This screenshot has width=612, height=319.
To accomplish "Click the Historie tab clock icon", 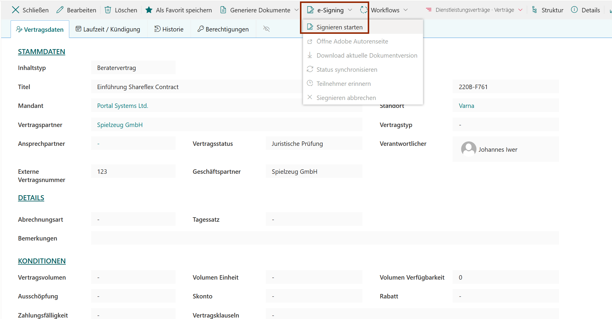I will [157, 29].
